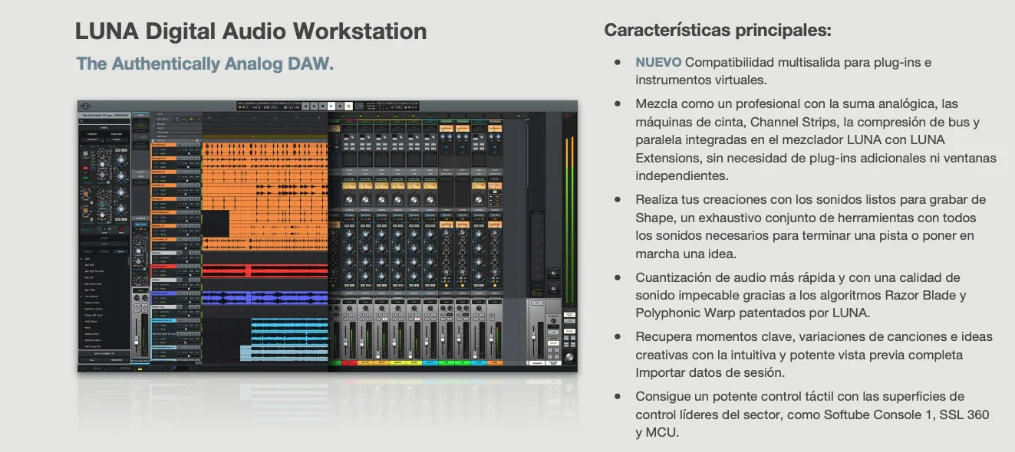The image size is (1015, 452).
Task: Click the orange channel name label in mixer
Action: point(495,363)
